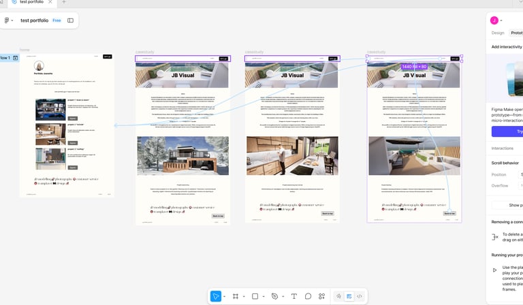Click the Scroll behavior section header
The height and width of the screenshot is (305, 523).
(505, 163)
